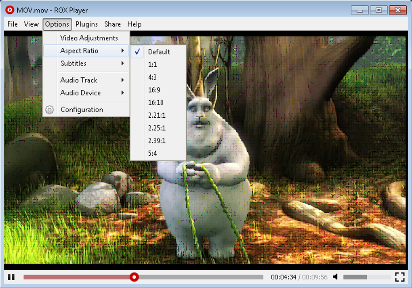Minimize the ROX Player window
This screenshot has width=412, height=288.
click(x=360, y=11)
